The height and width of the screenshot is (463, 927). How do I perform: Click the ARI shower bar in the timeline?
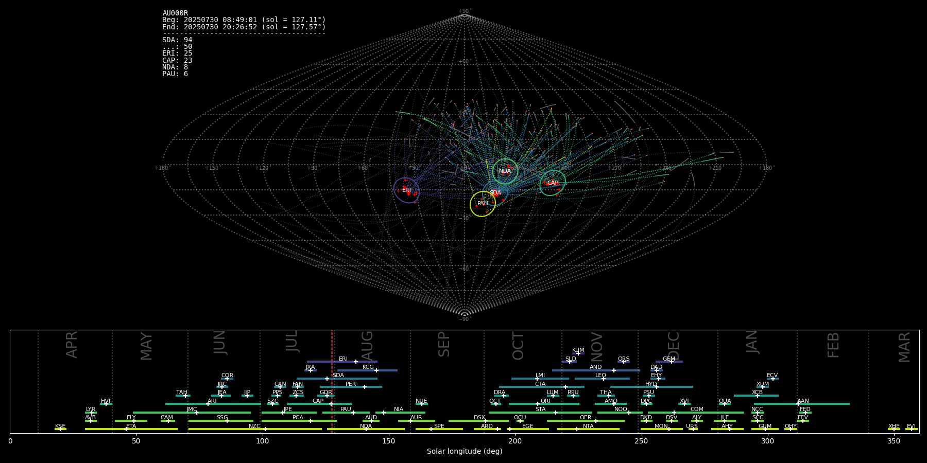tap(213, 404)
